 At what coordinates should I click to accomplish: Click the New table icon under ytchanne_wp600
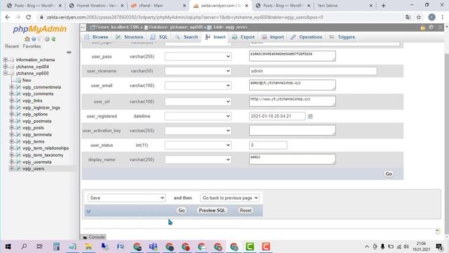(18, 80)
